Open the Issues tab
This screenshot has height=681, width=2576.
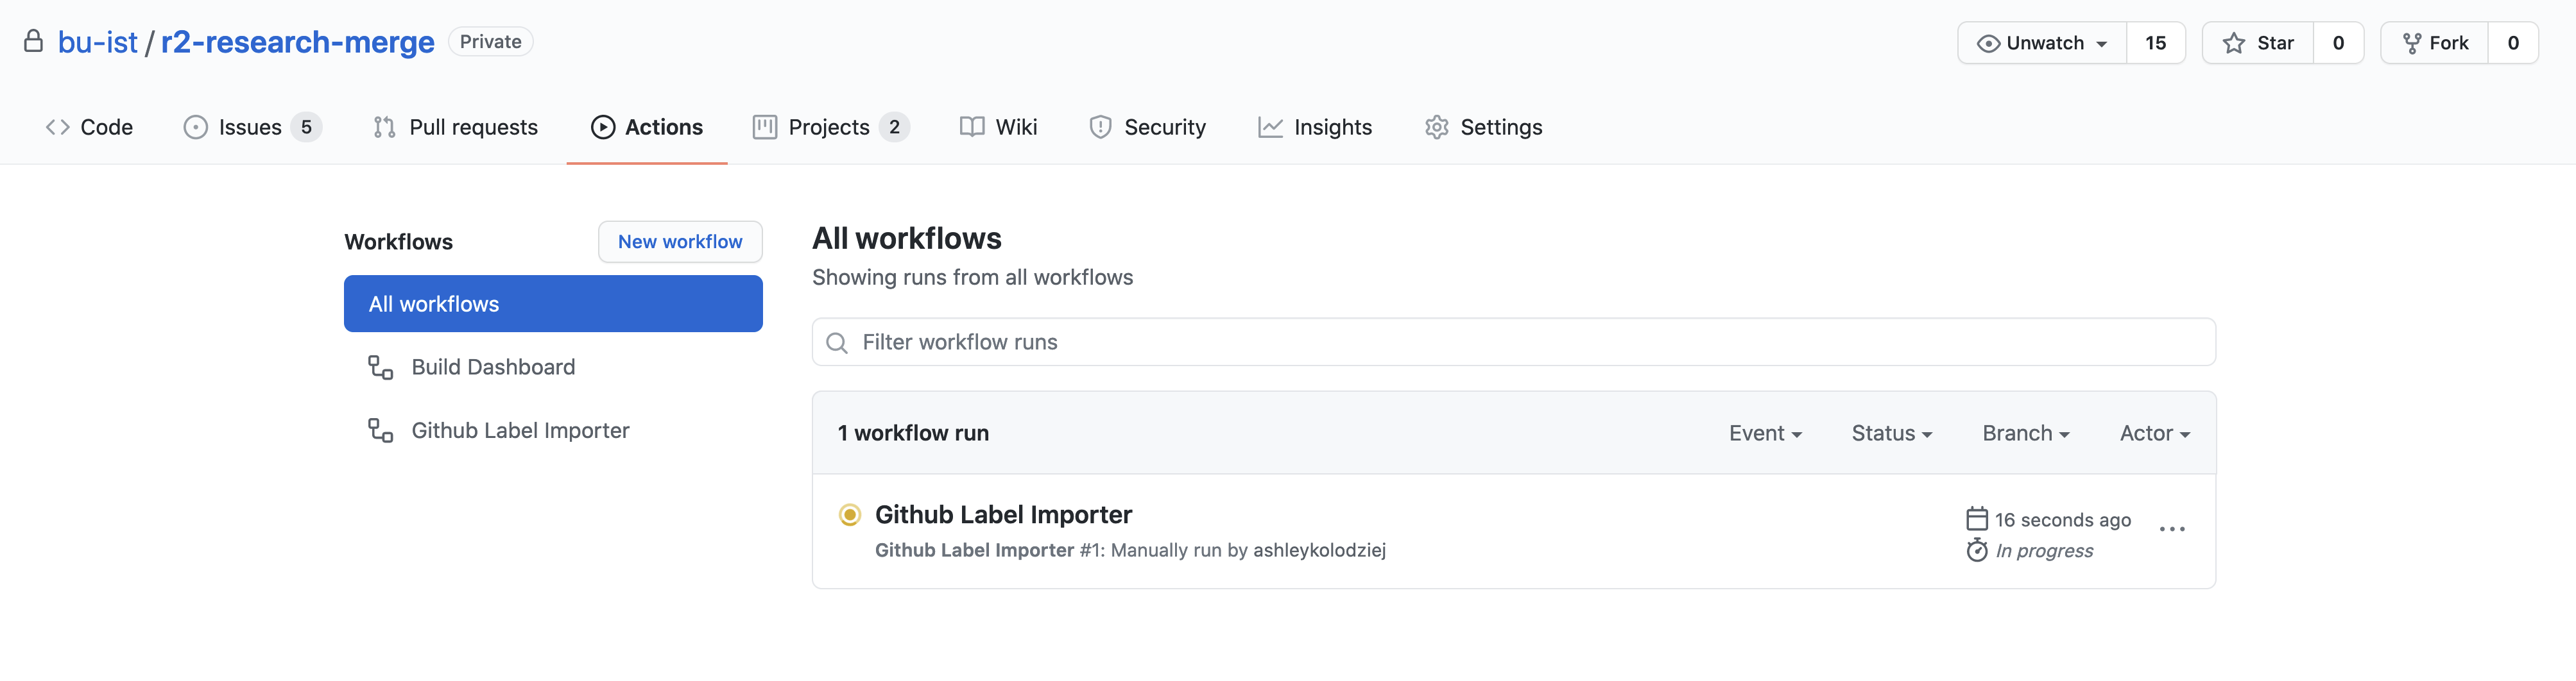pos(252,127)
